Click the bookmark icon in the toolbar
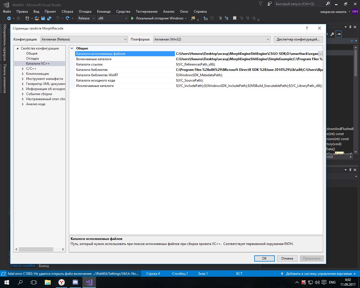The image size is (360, 288). 235,18
